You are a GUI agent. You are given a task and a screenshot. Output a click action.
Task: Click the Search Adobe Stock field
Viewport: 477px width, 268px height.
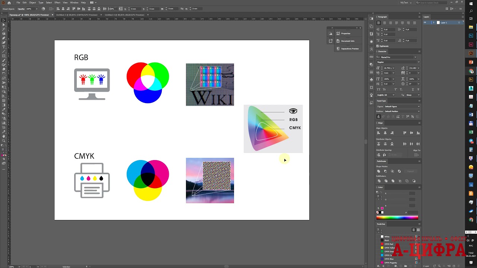click(x=432, y=3)
